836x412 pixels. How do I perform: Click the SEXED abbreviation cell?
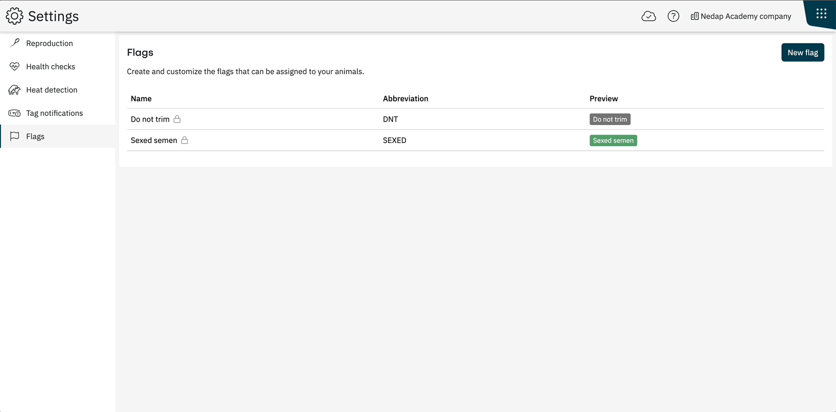[395, 140]
